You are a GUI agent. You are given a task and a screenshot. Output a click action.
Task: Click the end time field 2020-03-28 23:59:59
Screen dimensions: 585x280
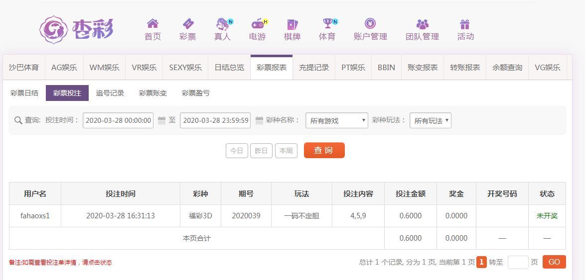coord(215,121)
